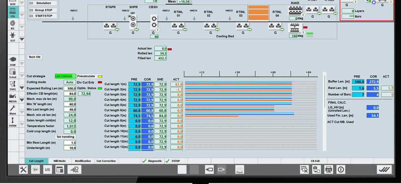Click the printer icon
This screenshot has width=401, height=184.
tap(328, 170)
